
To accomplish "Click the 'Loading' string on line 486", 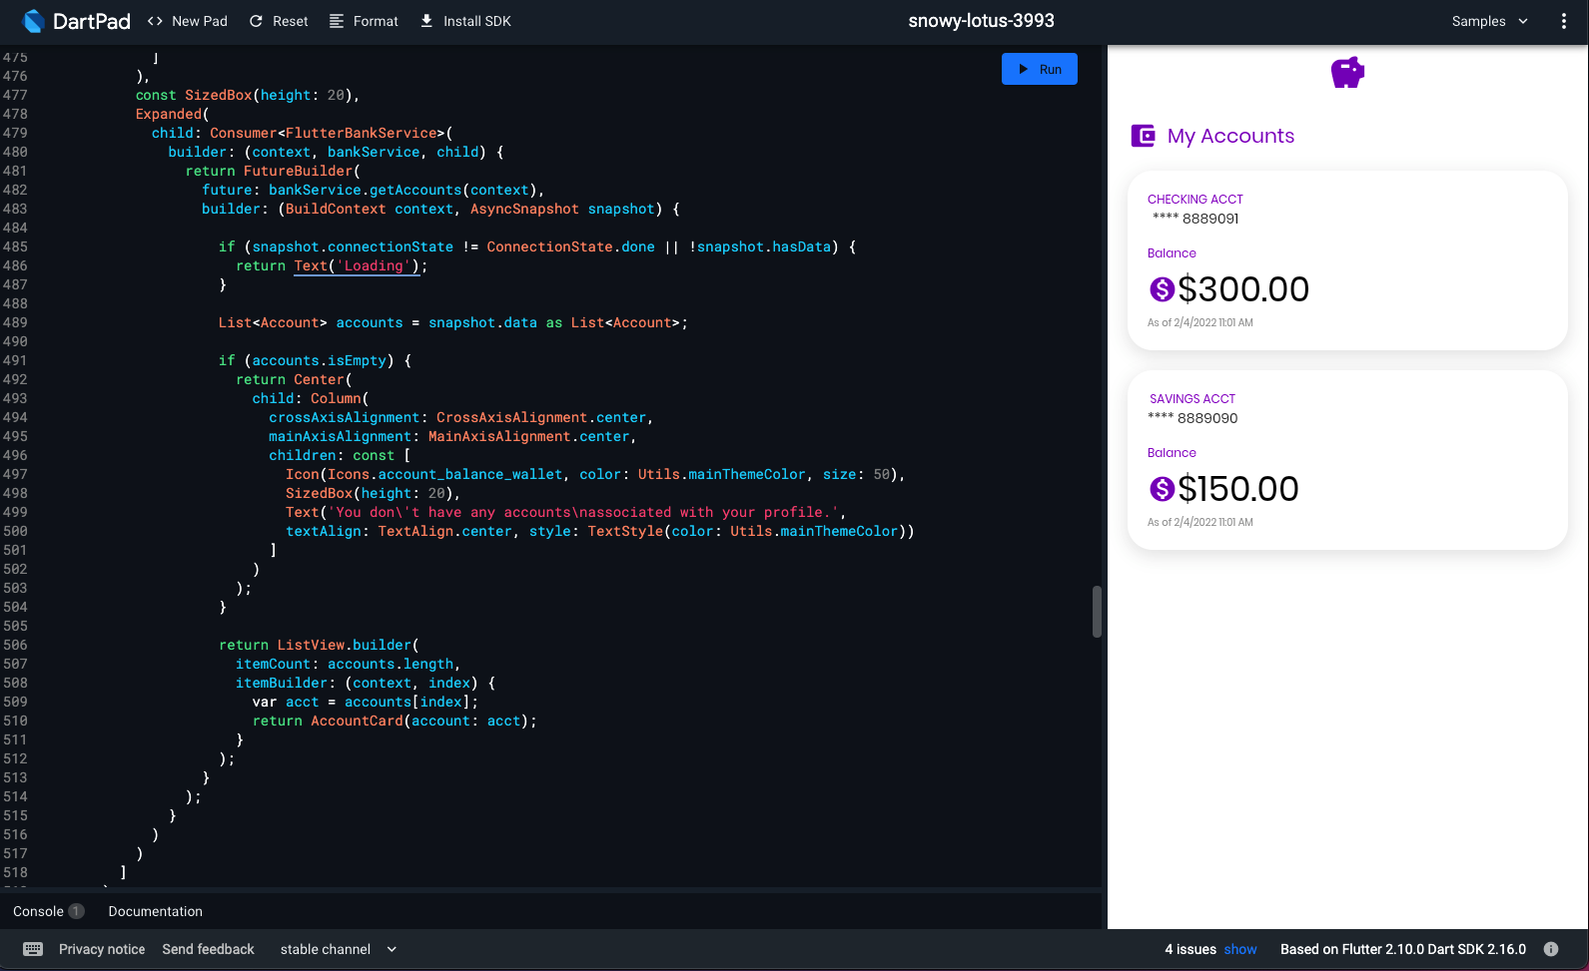I will click(374, 265).
